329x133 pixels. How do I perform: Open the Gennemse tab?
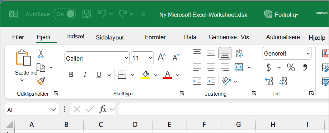point(222,37)
